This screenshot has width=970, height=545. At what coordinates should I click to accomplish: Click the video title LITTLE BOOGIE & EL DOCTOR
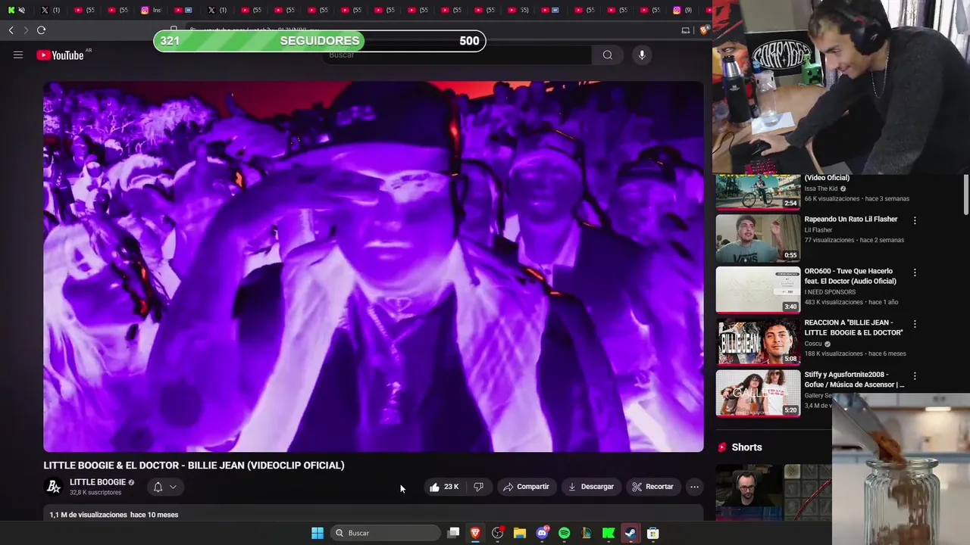coord(194,466)
